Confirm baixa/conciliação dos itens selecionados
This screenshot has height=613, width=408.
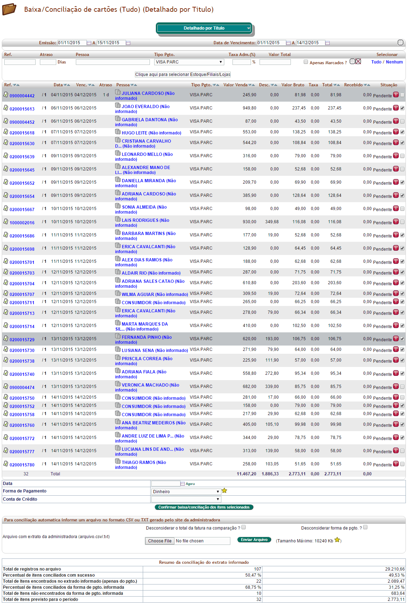point(204,507)
